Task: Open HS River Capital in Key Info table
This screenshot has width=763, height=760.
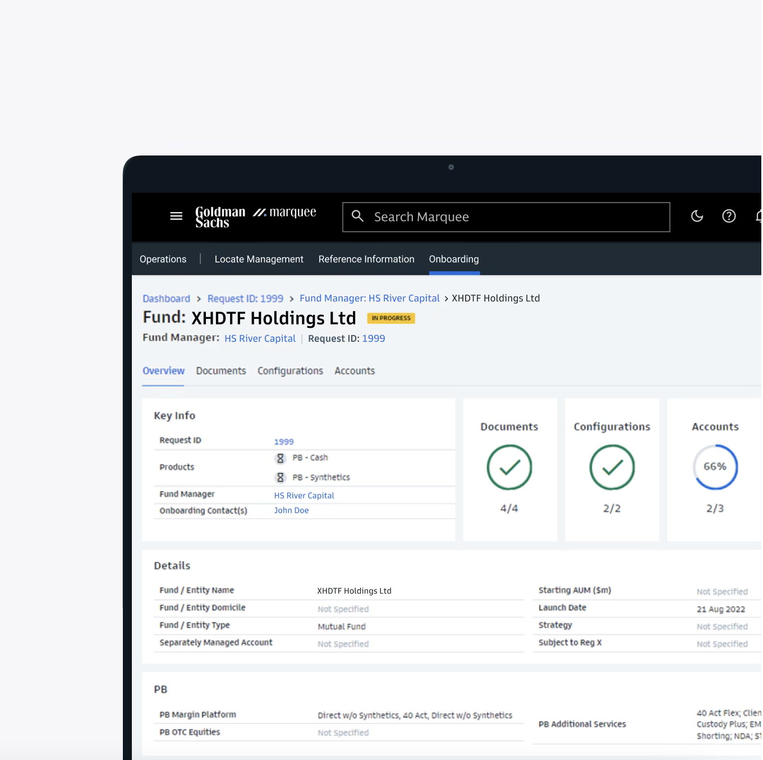Action: 304,496
